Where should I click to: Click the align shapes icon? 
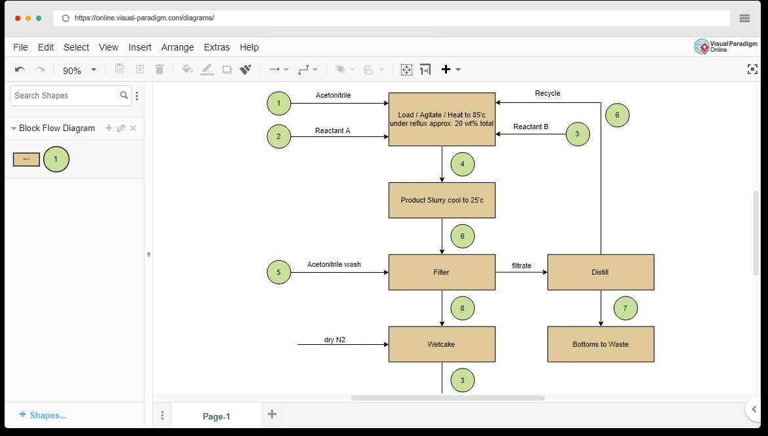click(x=369, y=69)
